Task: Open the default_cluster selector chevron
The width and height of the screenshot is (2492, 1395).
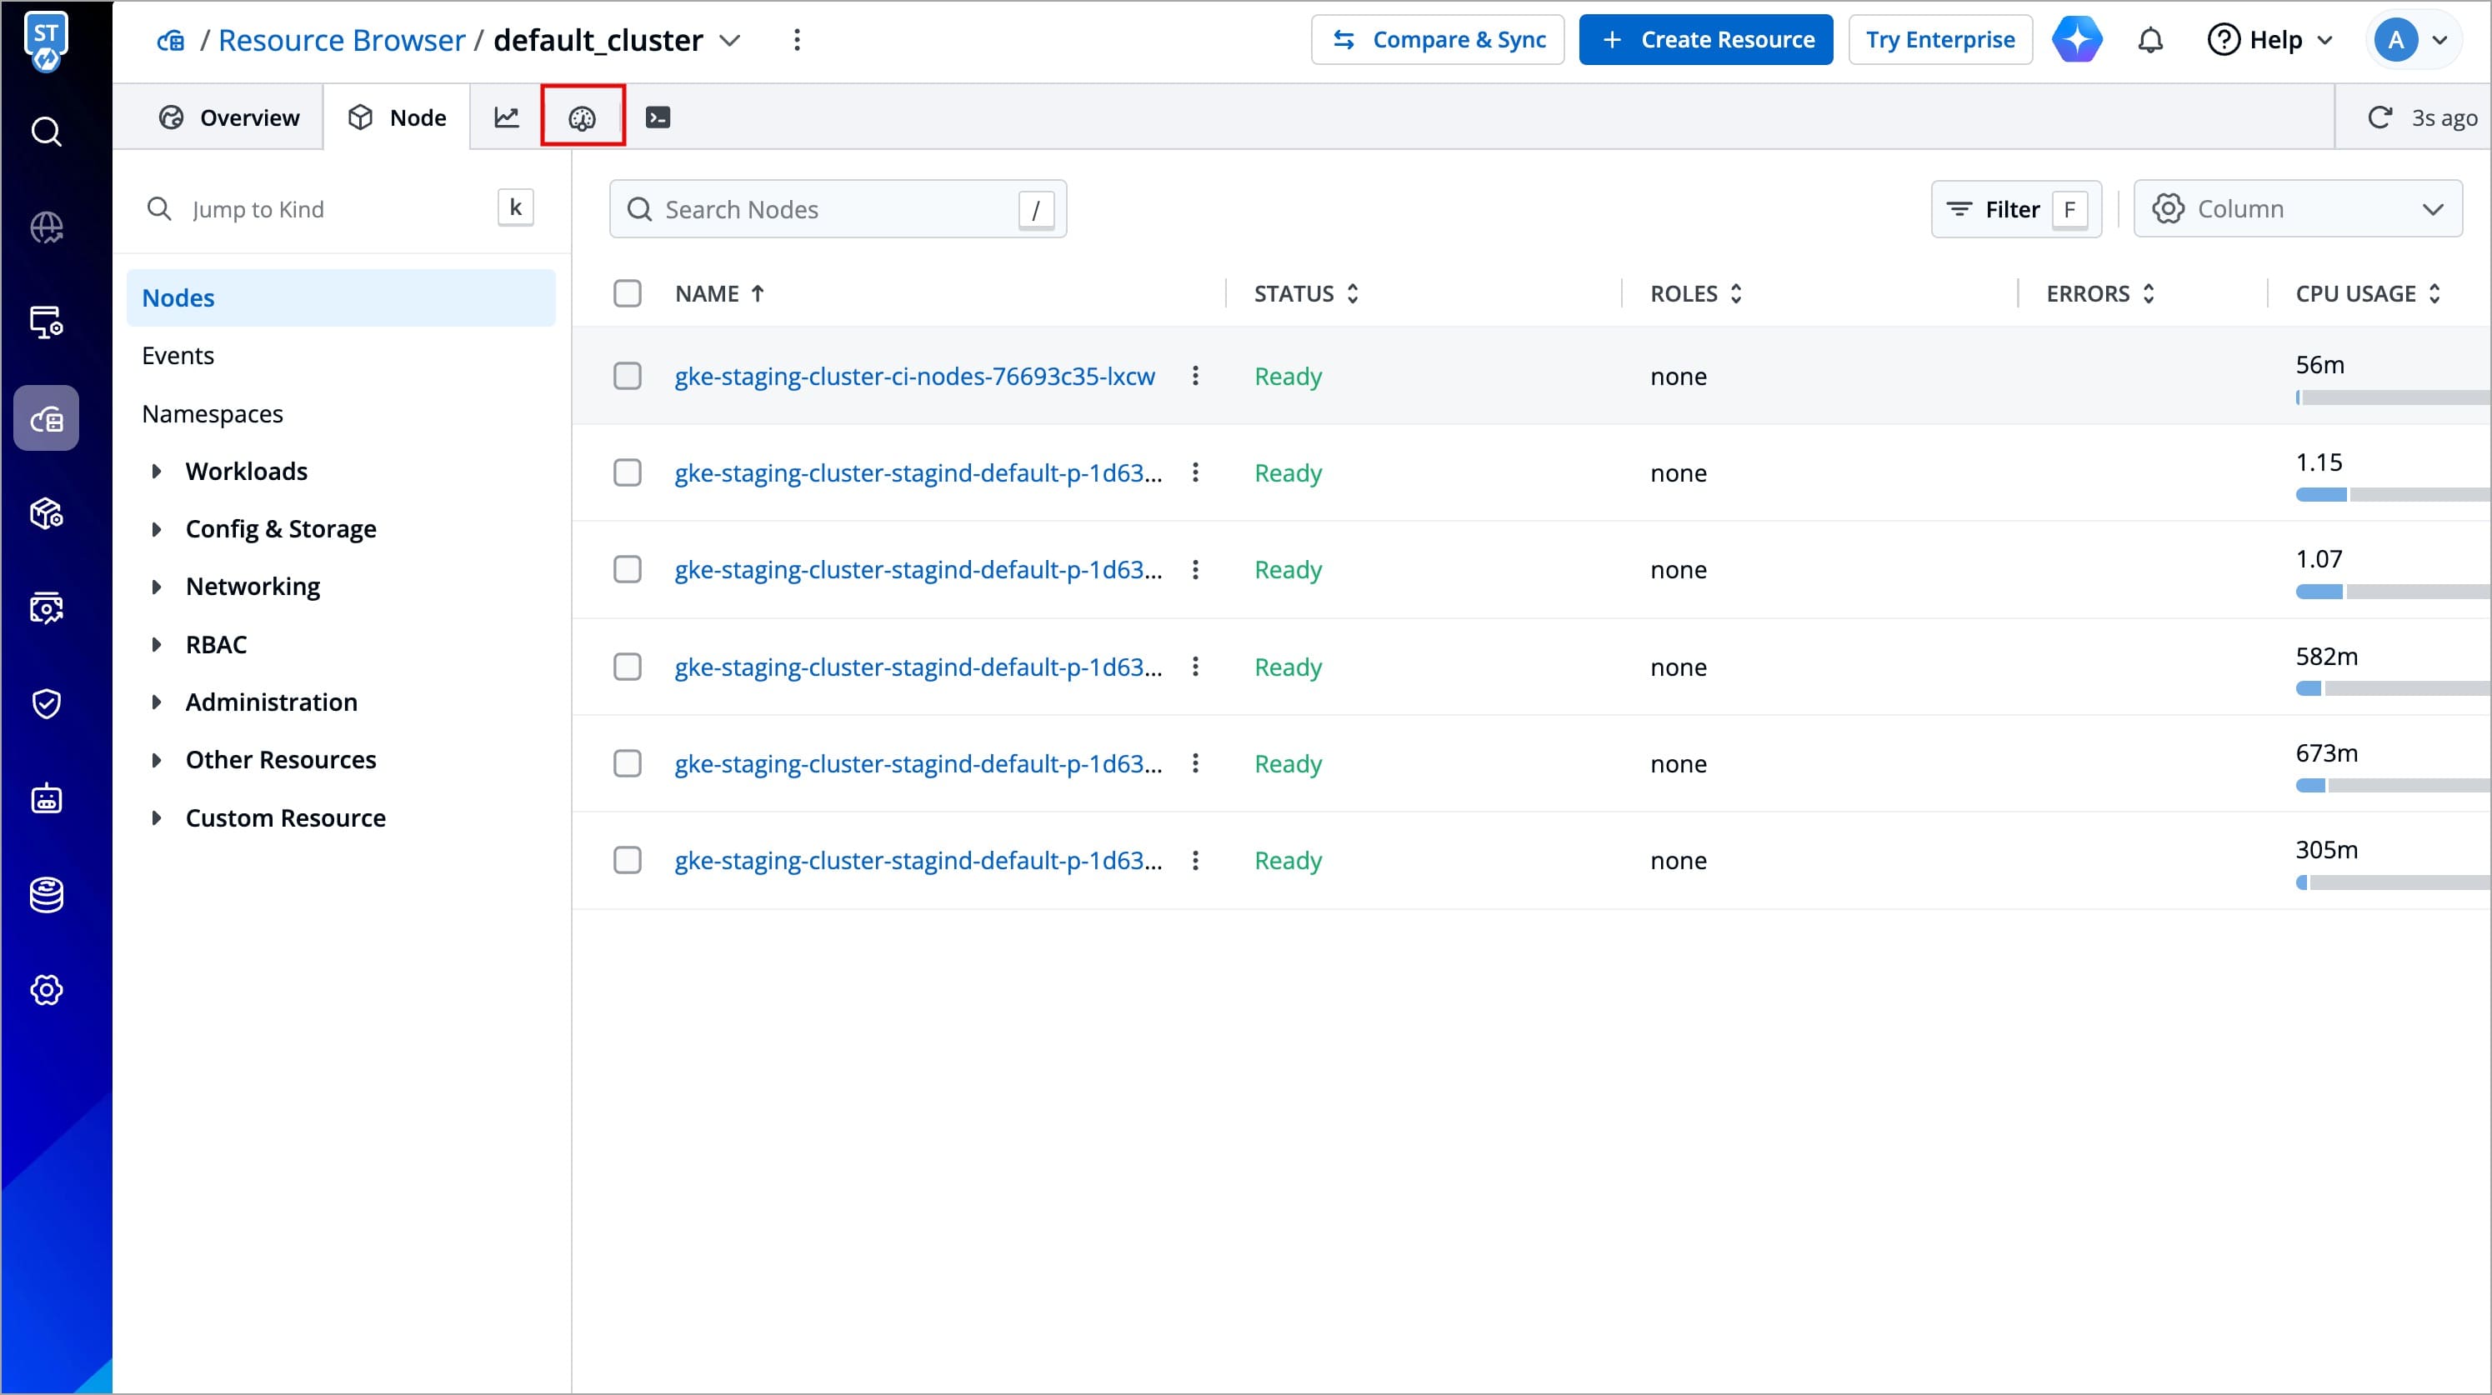Action: pyautogui.click(x=730, y=41)
